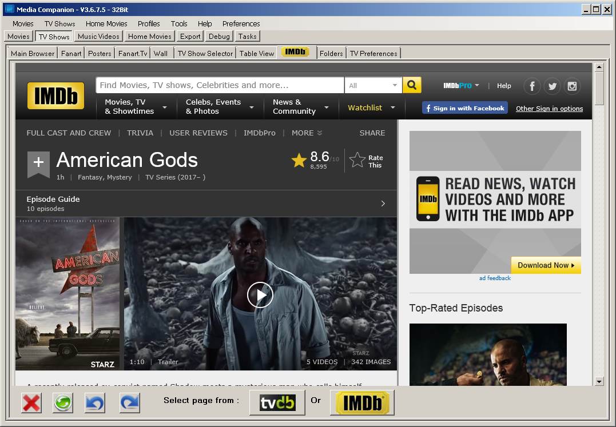Open the Preferences menu
The width and height of the screenshot is (616, 427).
(241, 23)
